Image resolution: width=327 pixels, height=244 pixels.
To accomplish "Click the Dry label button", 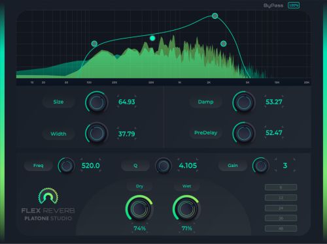I will coord(139,186).
